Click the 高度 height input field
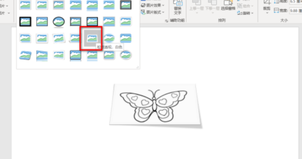This screenshot has width=302, height=159. pyautogui.click(x=296, y=2)
